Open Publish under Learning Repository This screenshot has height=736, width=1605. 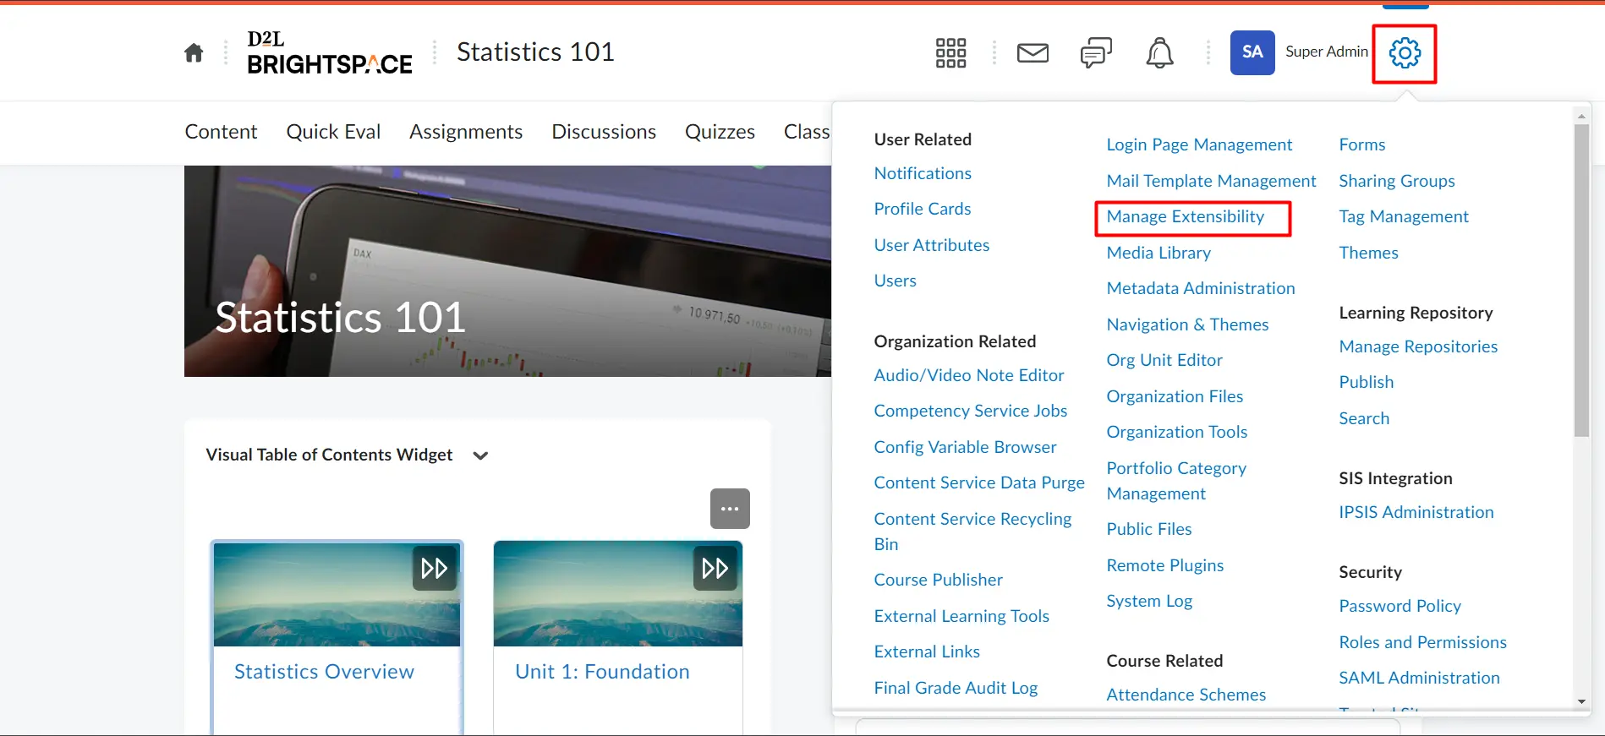1367,382
